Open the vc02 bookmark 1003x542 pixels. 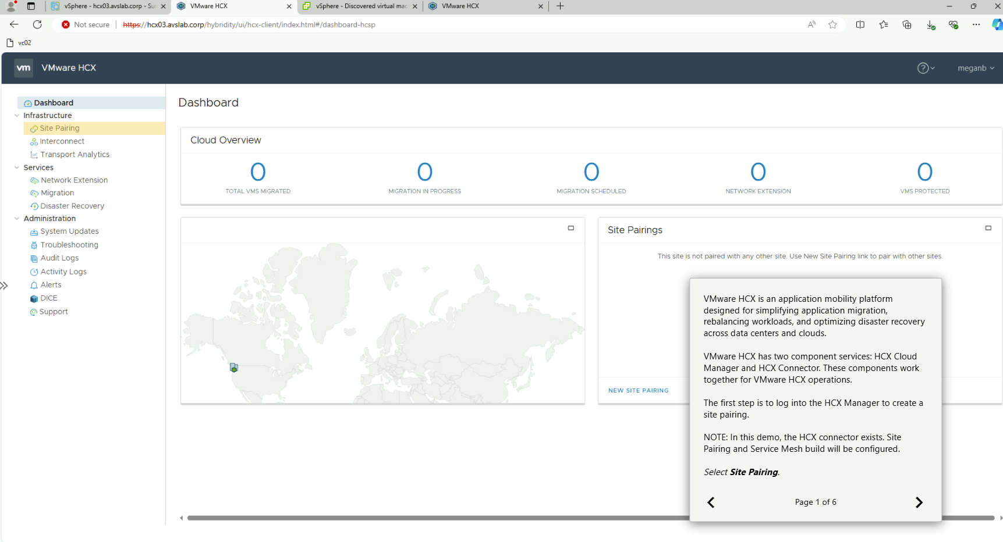pyautogui.click(x=19, y=43)
